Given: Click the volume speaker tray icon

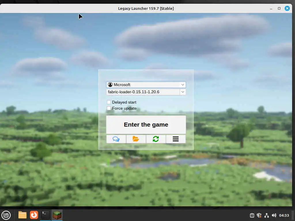Looking at the screenshot, I should (274, 215).
